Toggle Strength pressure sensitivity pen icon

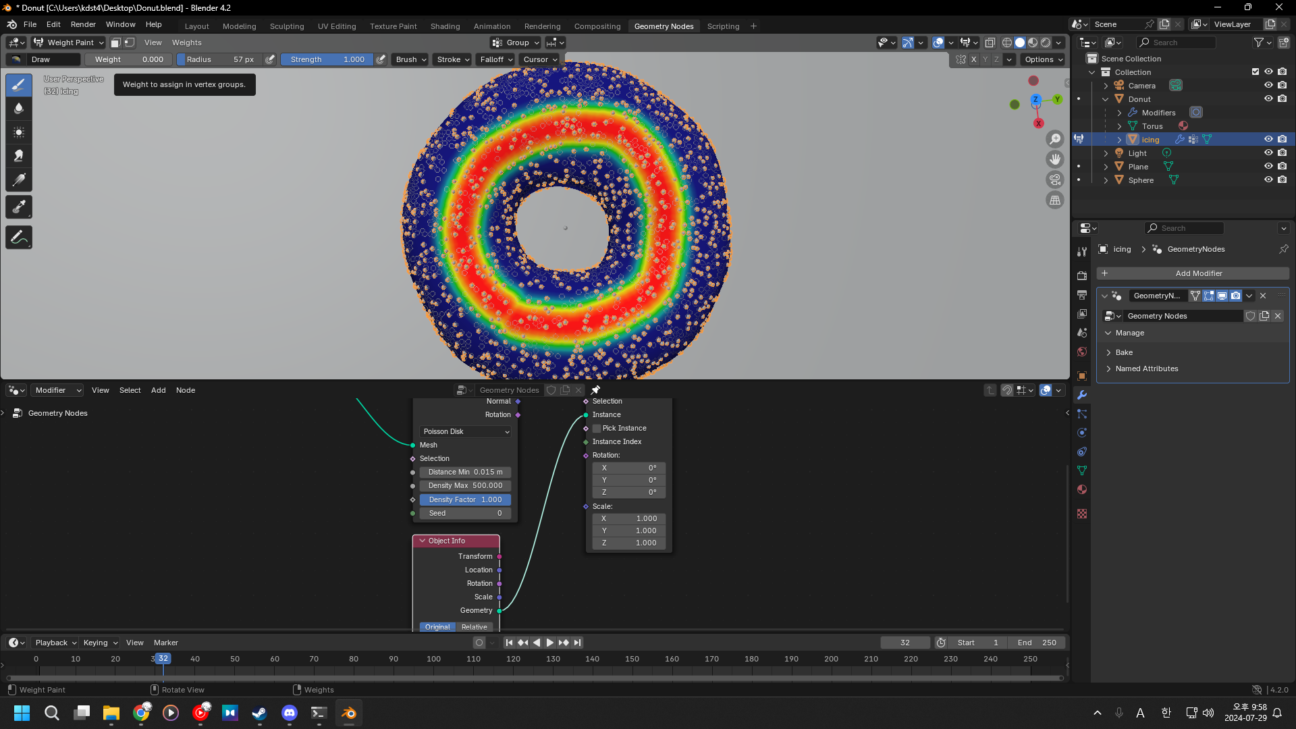(x=381, y=59)
